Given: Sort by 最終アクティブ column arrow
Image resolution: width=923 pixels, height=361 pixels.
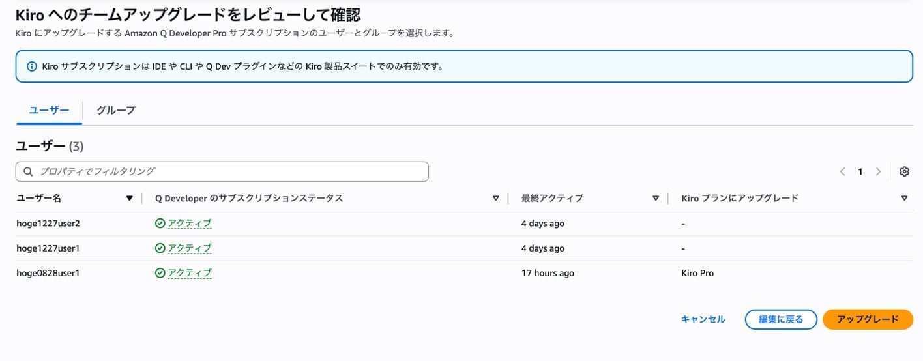Looking at the screenshot, I should click(x=656, y=198).
